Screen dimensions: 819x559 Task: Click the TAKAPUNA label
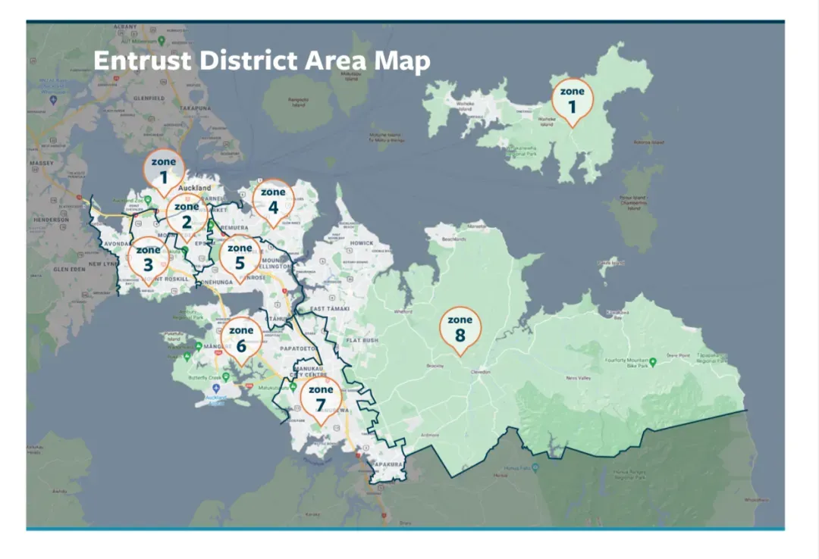click(196, 108)
